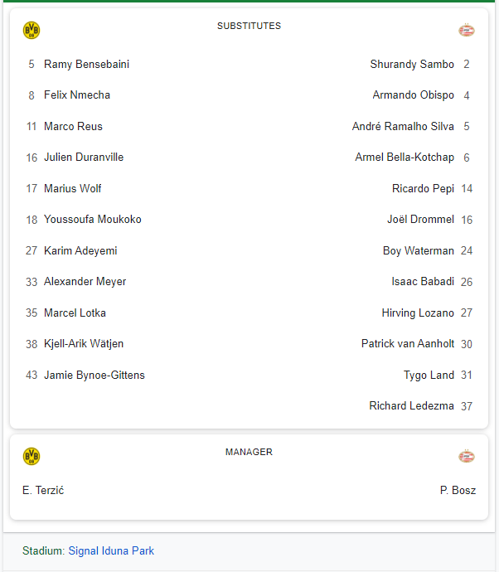
Task: Click on Felix Nmecha's name
Action: point(77,95)
